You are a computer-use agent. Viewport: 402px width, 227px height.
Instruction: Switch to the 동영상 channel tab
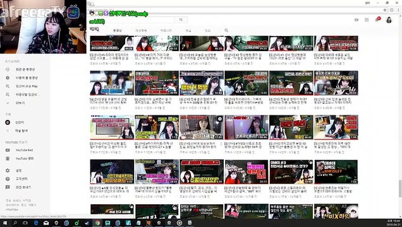[x=118, y=30]
